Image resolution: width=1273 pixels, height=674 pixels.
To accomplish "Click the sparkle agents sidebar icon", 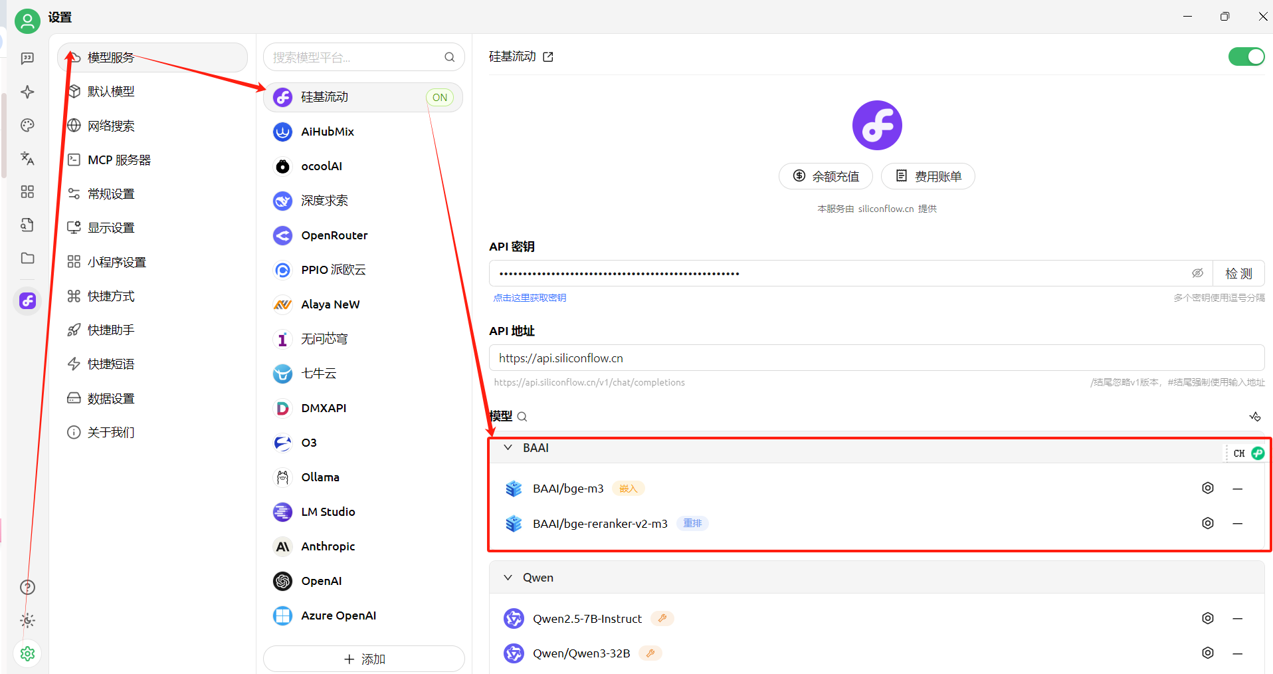I will 27,92.
